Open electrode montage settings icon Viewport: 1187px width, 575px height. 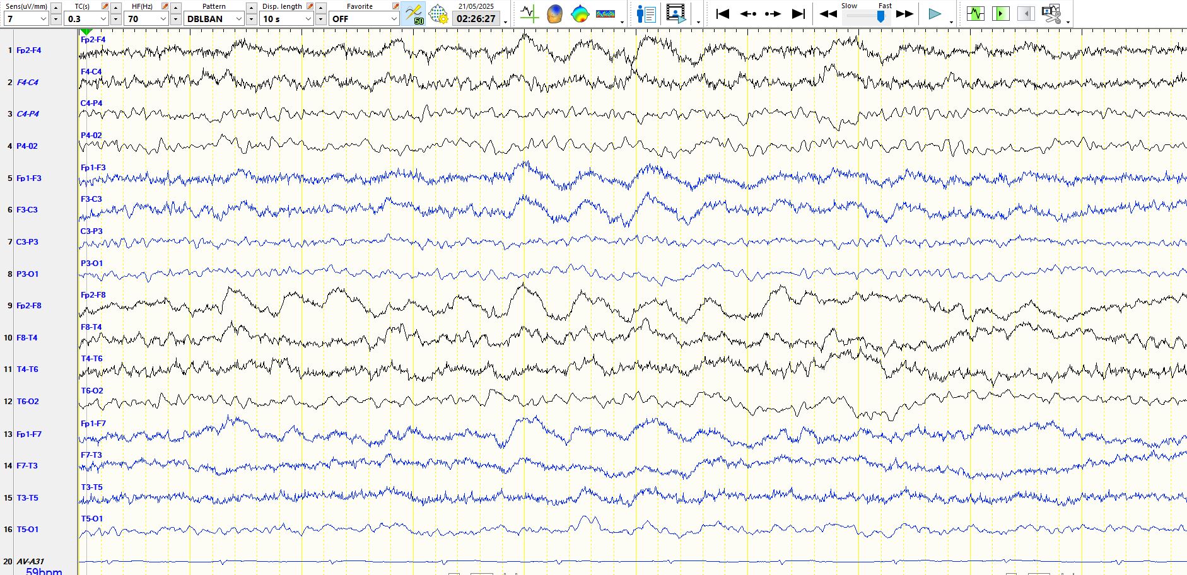(x=438, y=14)
